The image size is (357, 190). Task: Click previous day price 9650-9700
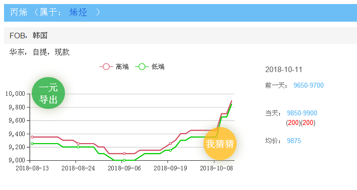point(309,86)
